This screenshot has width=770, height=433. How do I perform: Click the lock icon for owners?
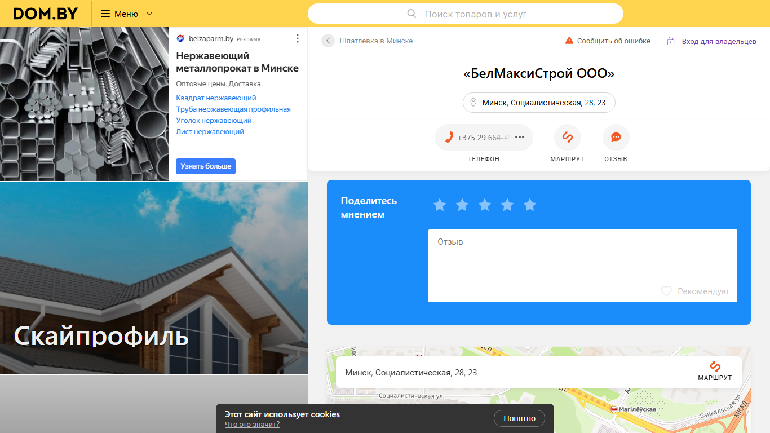pyautogui.click(x=671, y=41)
